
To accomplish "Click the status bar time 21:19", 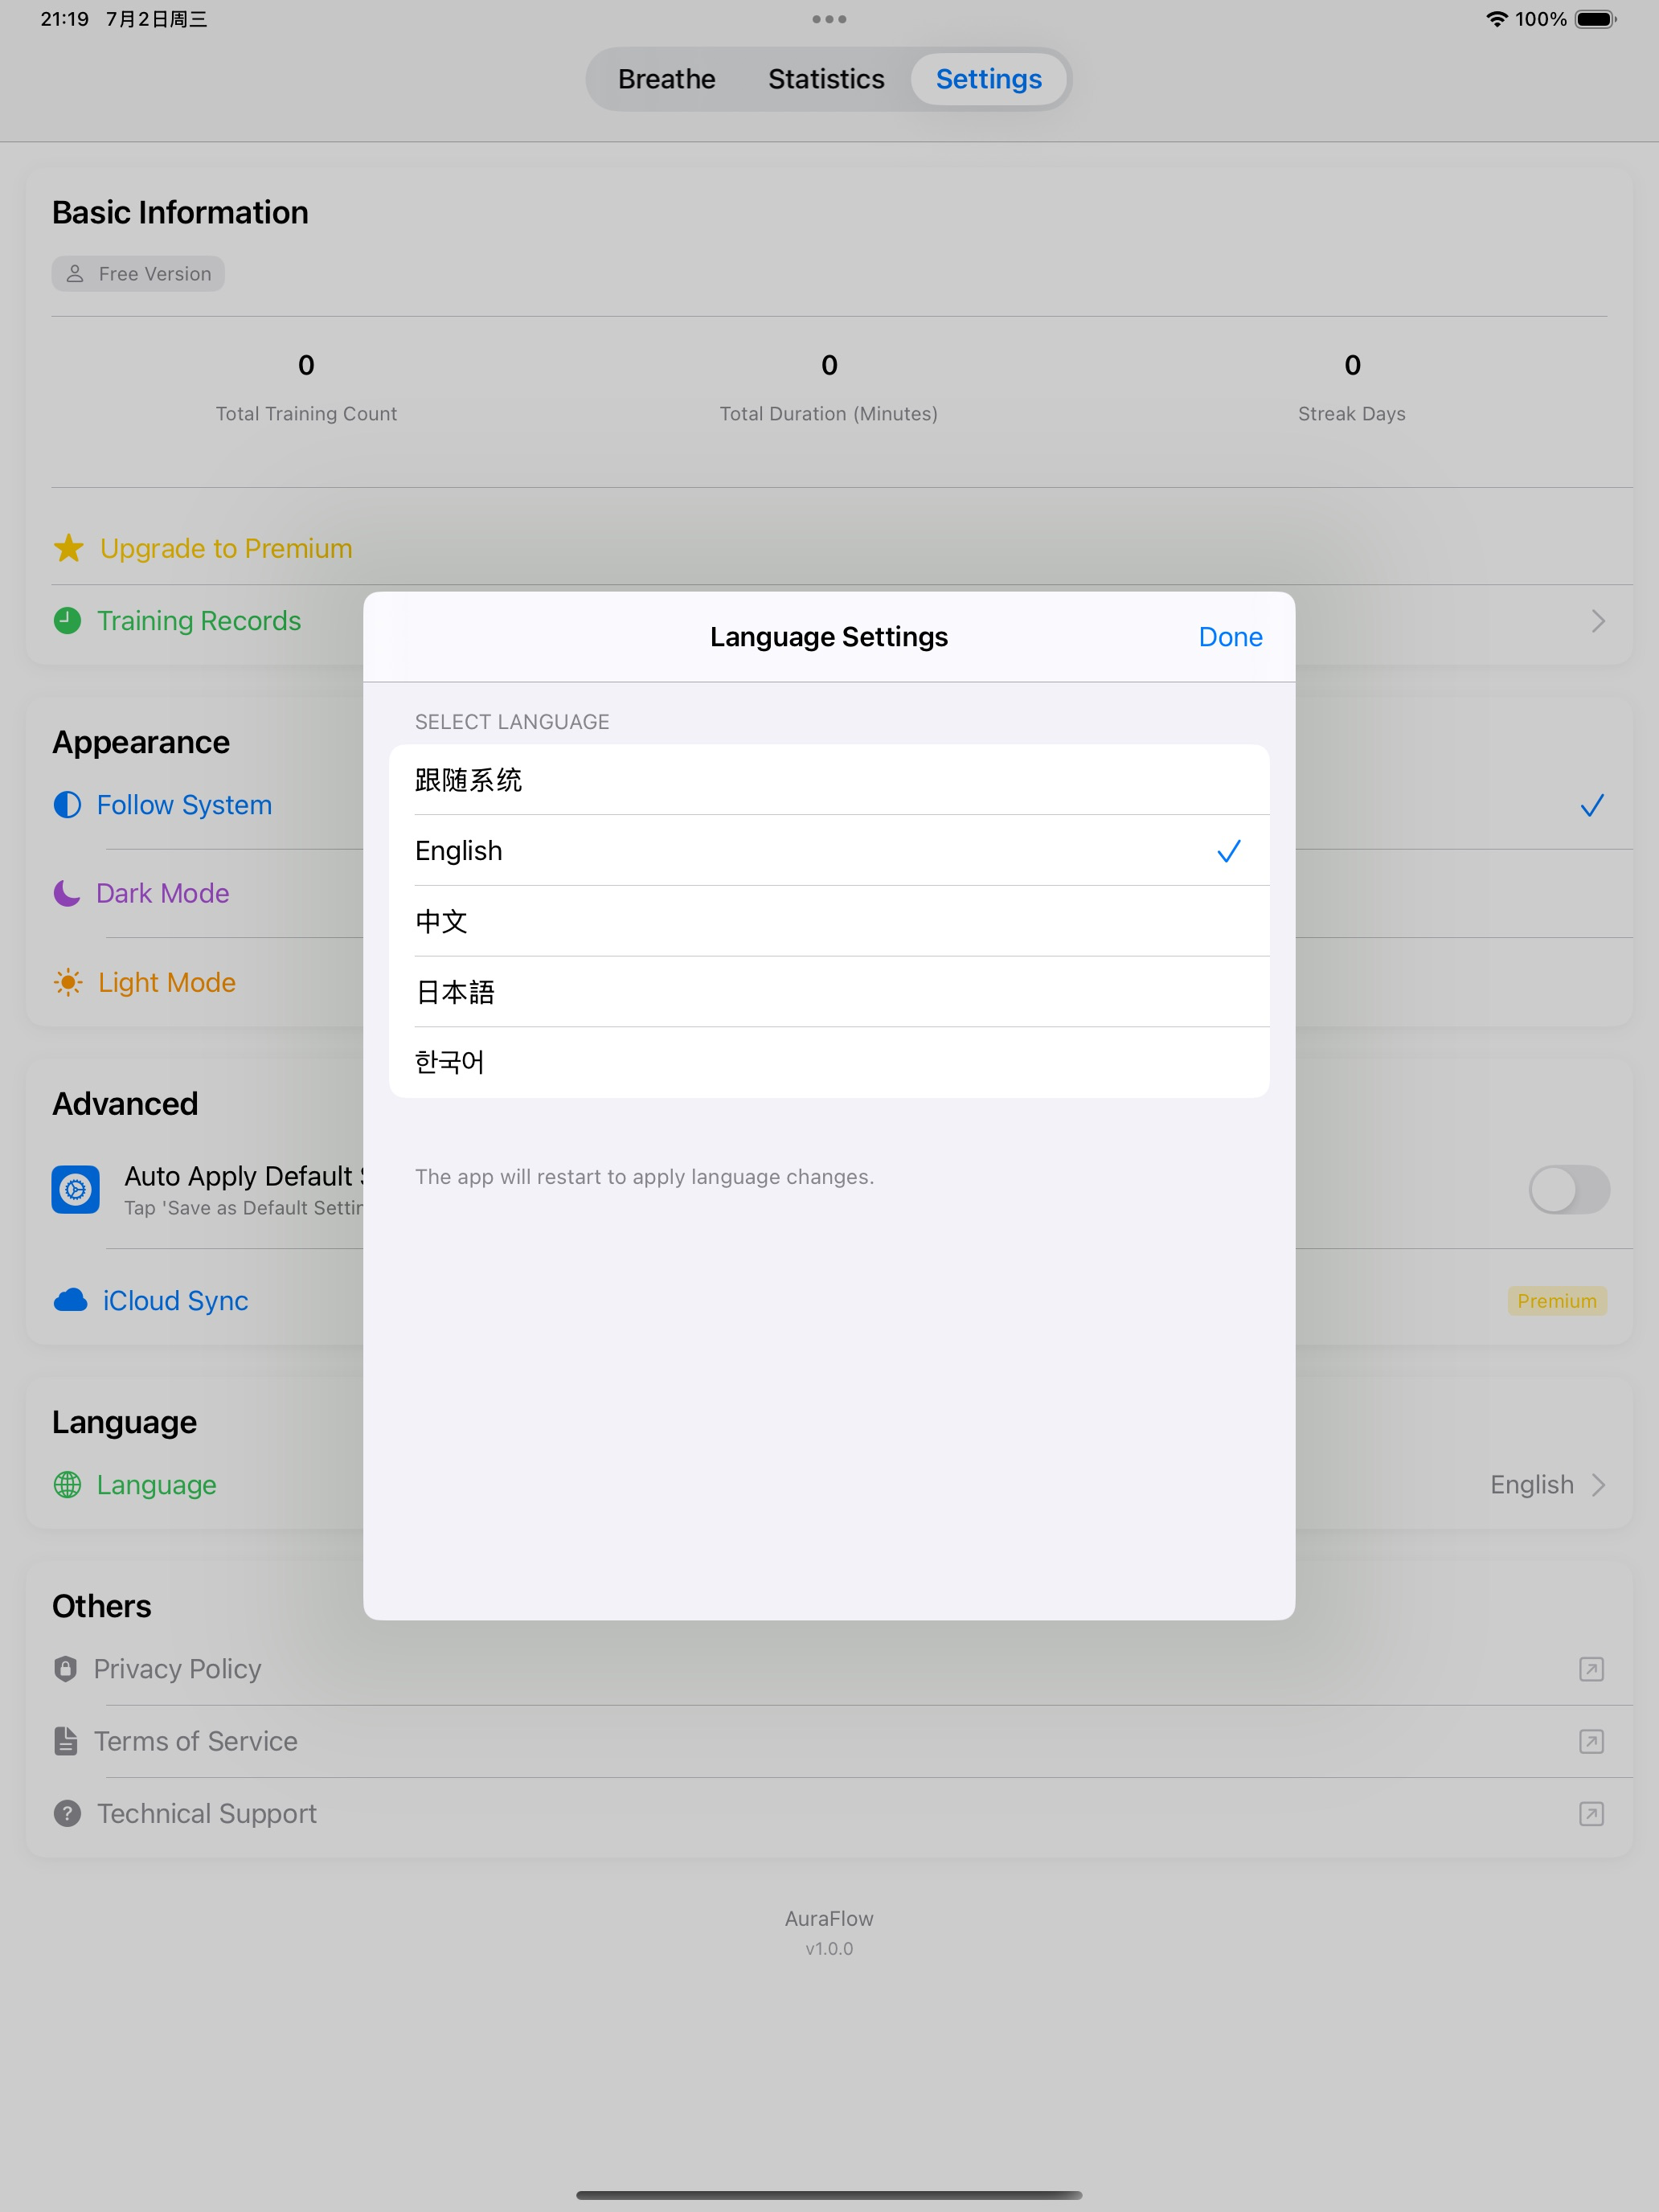I will coord(65,19).
